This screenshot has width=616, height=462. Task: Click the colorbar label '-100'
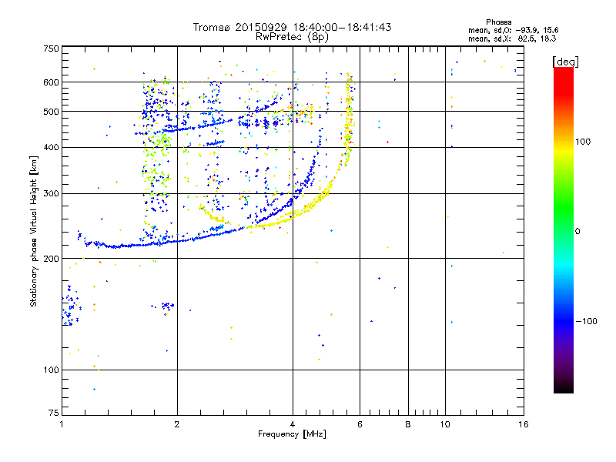pos(586,321)
